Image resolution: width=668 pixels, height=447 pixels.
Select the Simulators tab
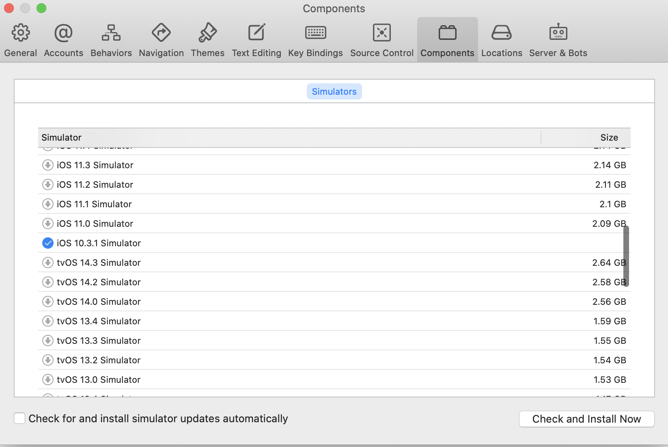click(334, 91)
